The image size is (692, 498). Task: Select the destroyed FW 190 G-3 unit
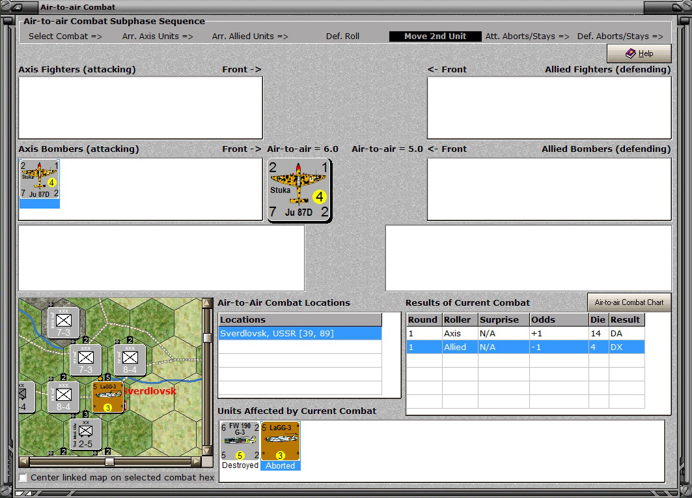point(240,441)
